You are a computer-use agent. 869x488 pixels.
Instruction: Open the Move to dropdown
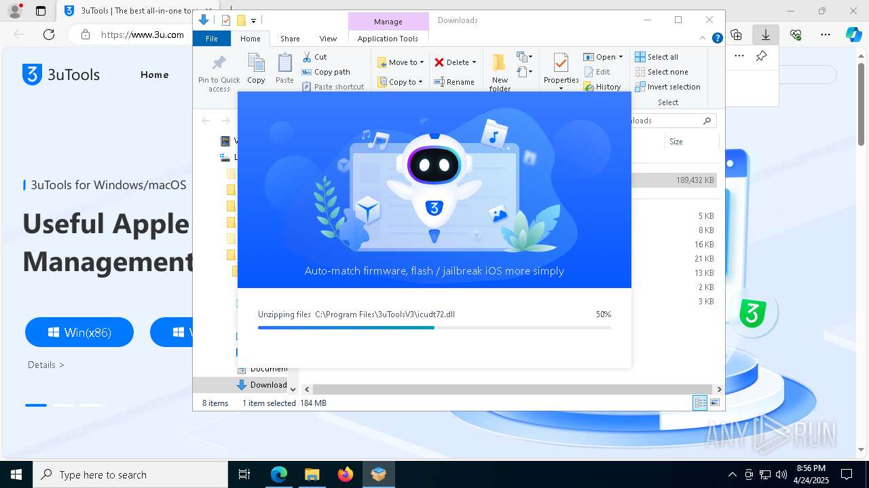[x=401, y=62]
